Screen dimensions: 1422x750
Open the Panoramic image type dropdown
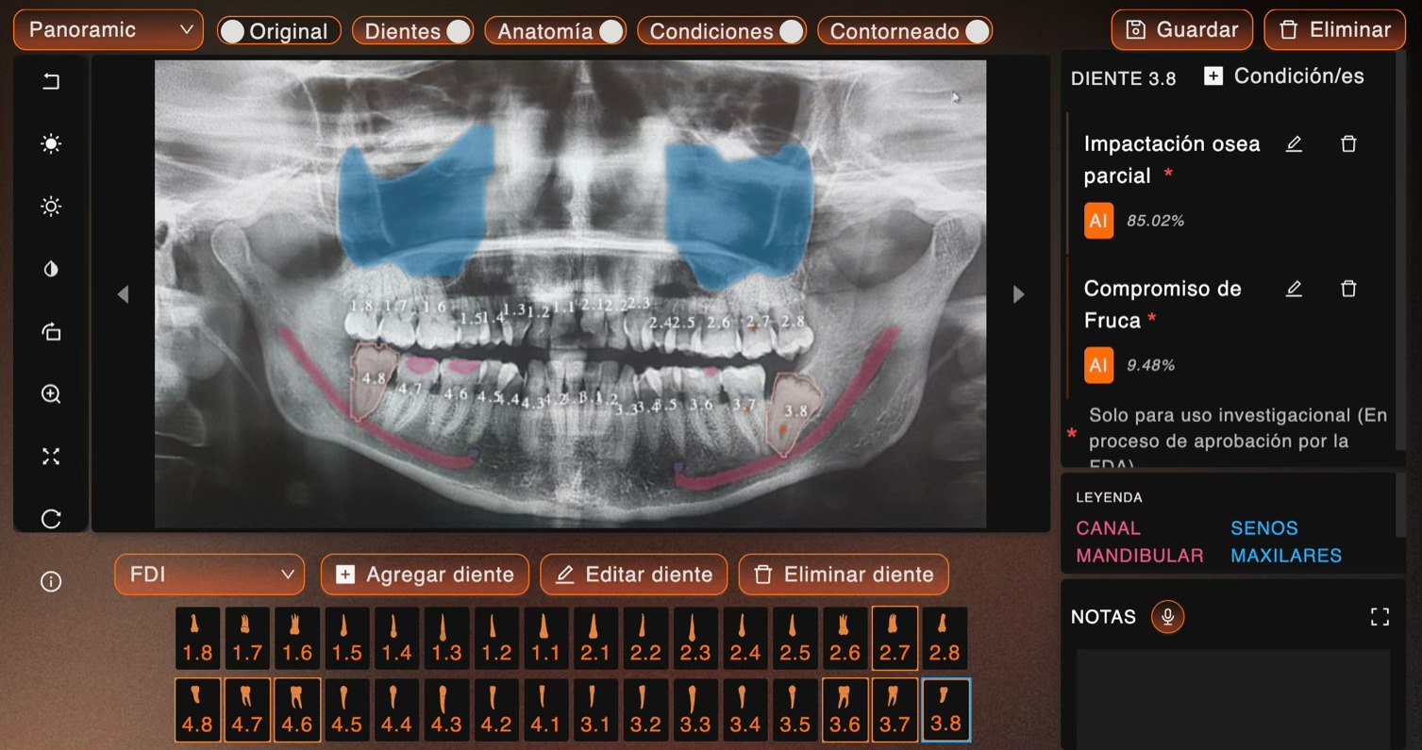click(109, 30)
